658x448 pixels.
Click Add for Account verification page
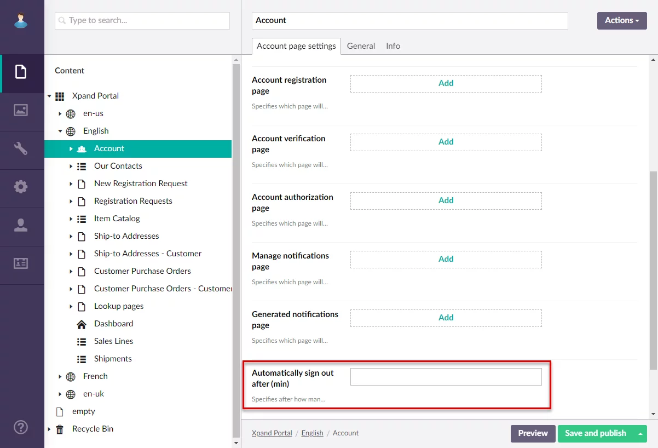tap(446, 142)
